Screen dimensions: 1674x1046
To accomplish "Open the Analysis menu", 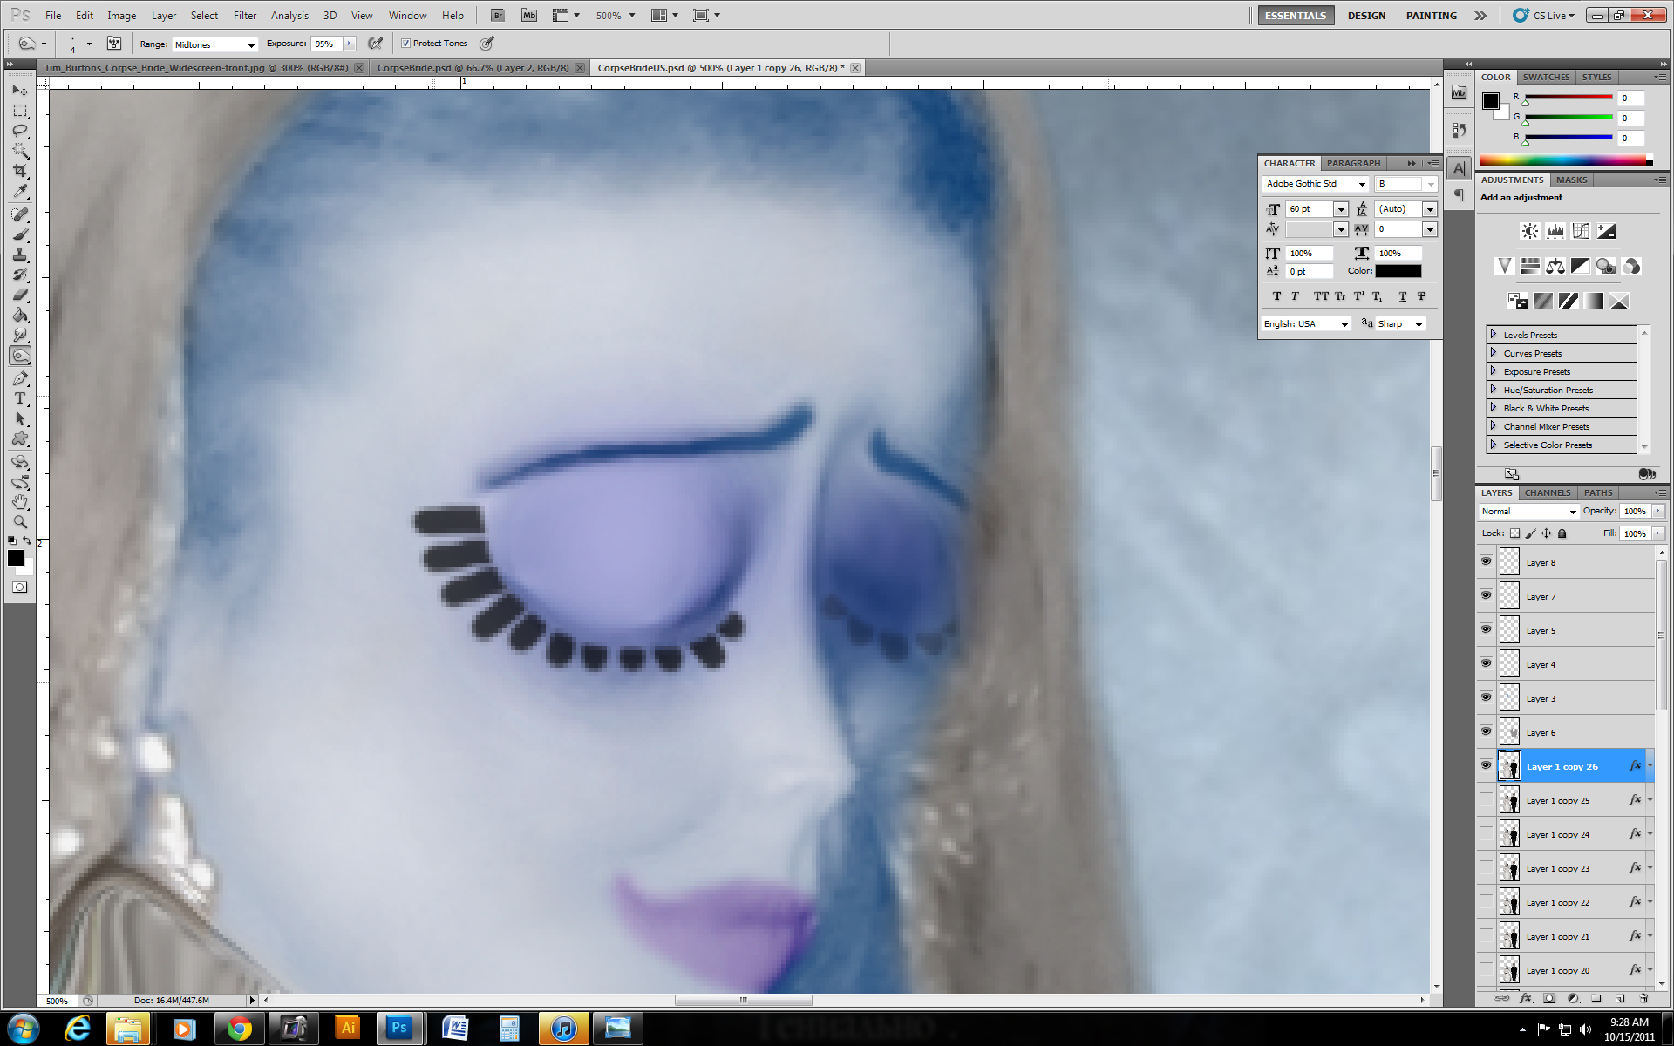I will click(x=289, y=16).
